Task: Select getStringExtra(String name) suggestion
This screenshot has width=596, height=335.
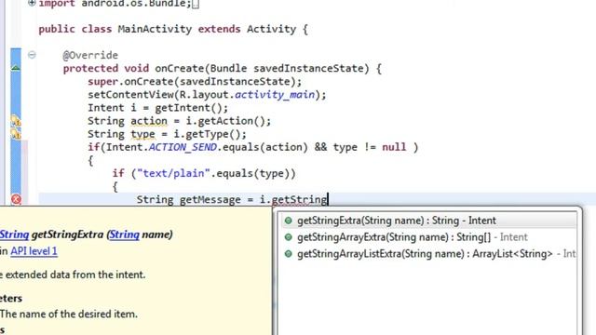Action: pyautogui.click(x=428, y=221)
